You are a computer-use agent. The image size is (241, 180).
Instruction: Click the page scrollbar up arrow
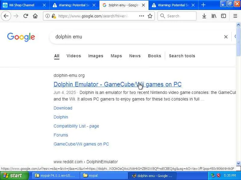[x=238, y=25]
